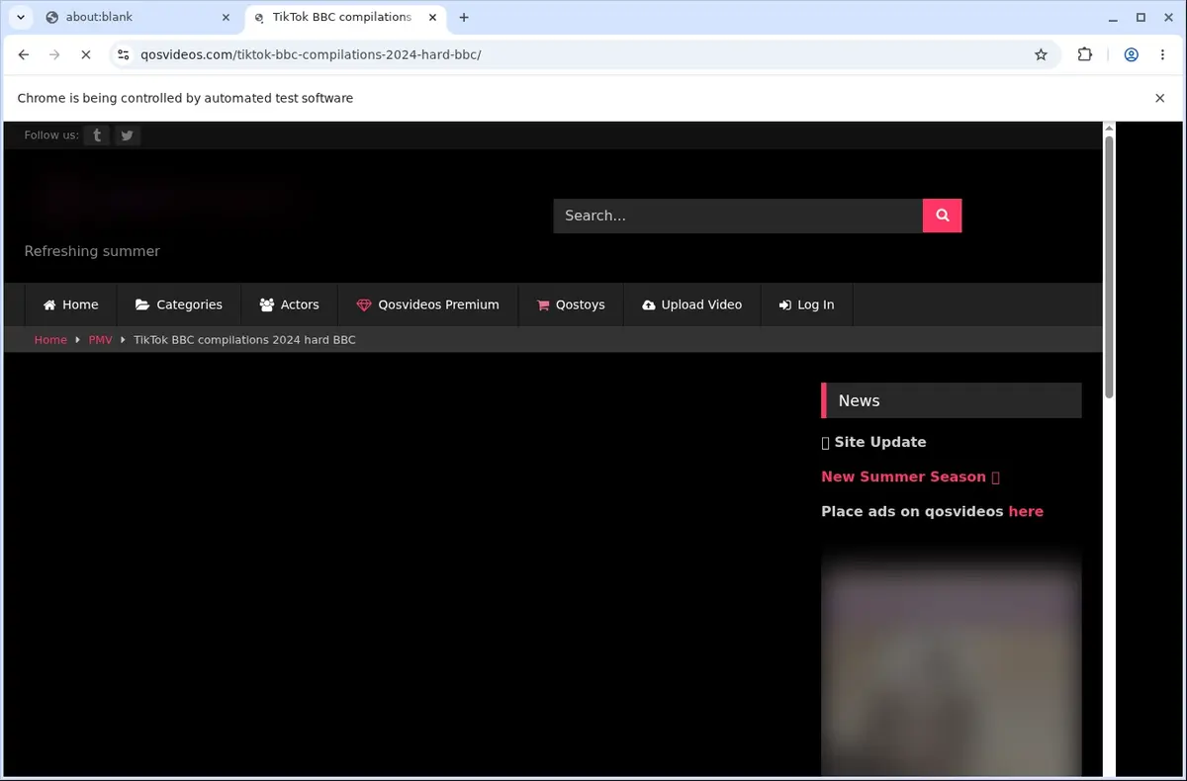The image size is (1187, 781).
Task: Open the Tumblr follow icon
Action: pyautogui.click(x=96, y=135)
